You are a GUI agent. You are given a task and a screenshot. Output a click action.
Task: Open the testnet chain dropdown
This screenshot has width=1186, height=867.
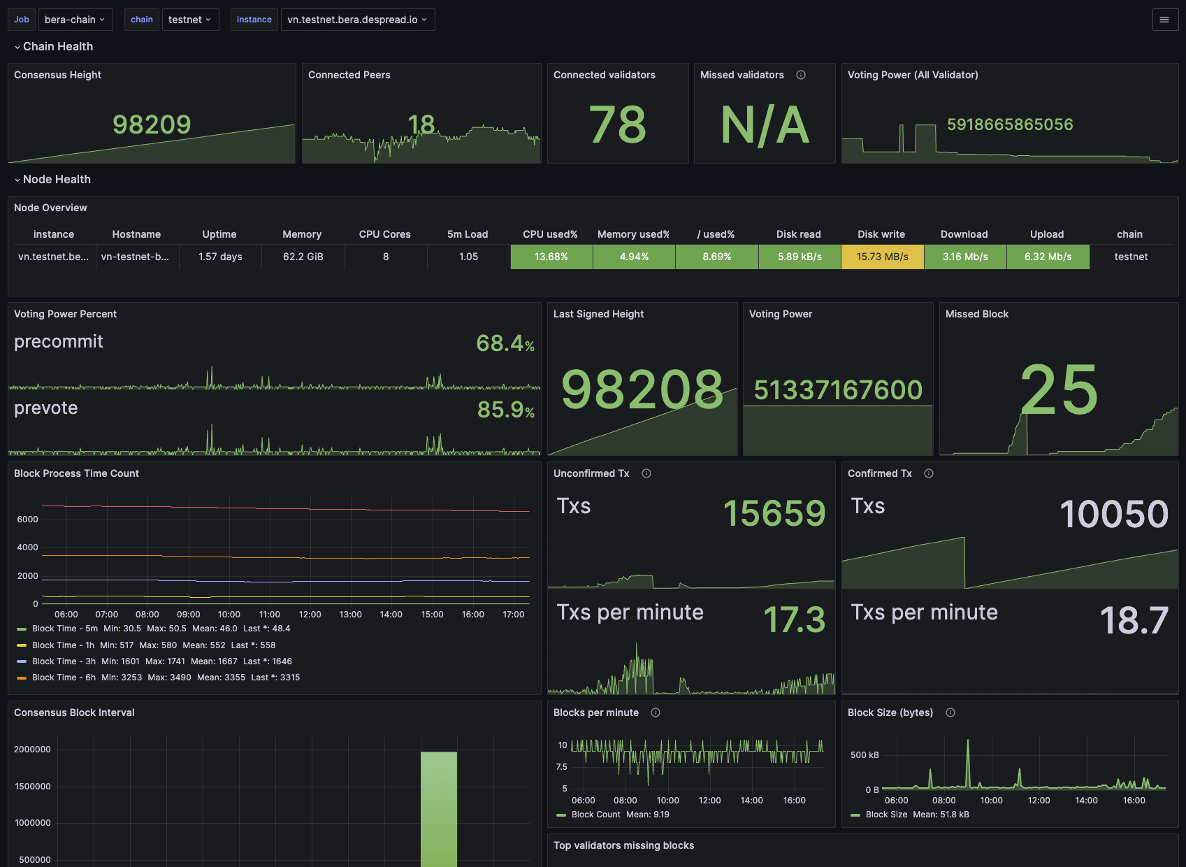190,20
